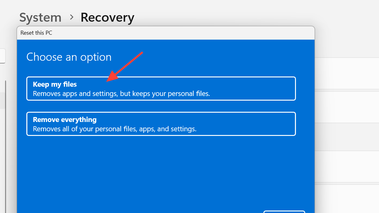
Task: Click the Recovery page title
Action: tap(107, 18)
